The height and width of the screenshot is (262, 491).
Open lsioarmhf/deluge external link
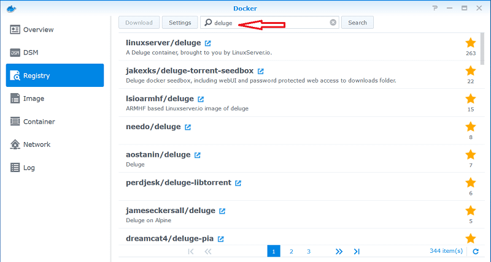coord(201,99)
